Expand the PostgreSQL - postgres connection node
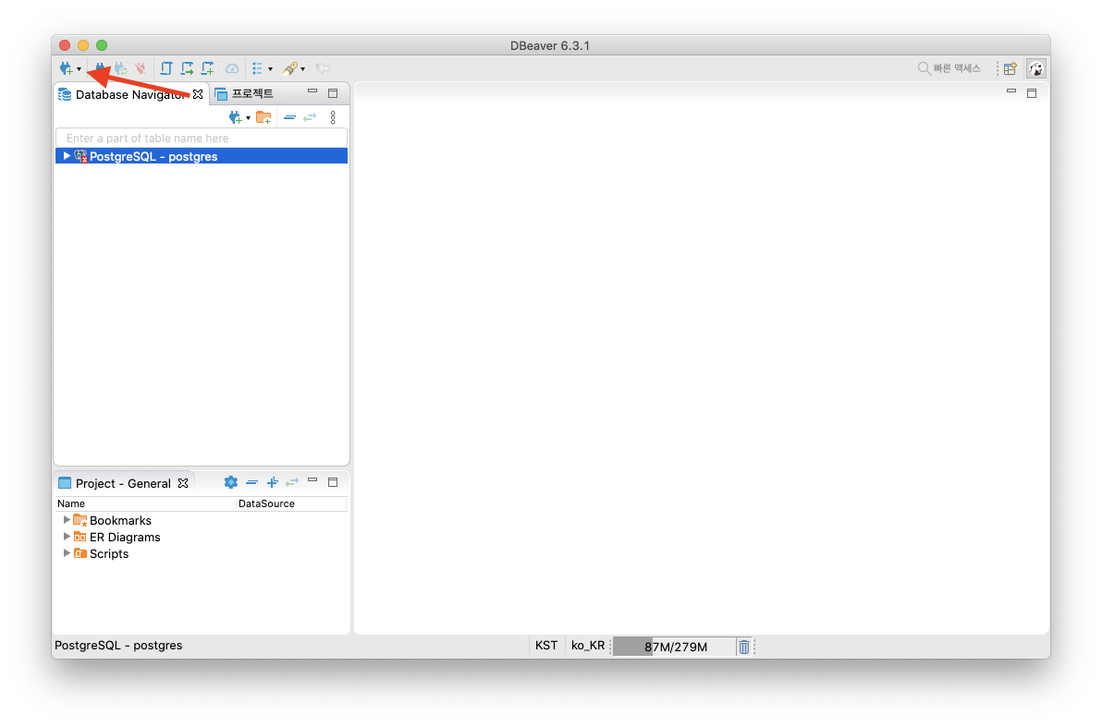Screen dimensions: 1102x727 point(67,156)
